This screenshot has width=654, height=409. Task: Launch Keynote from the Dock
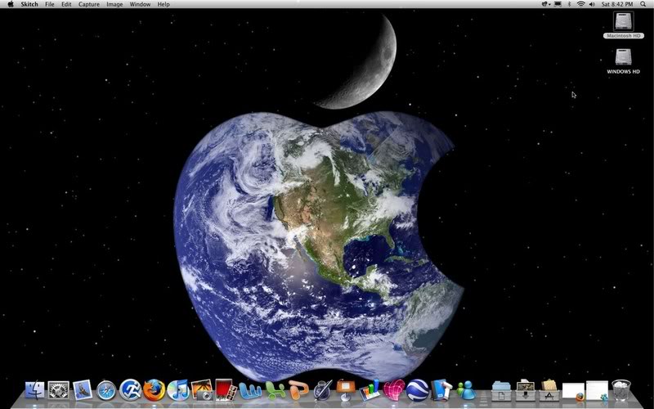click(346, 390)
